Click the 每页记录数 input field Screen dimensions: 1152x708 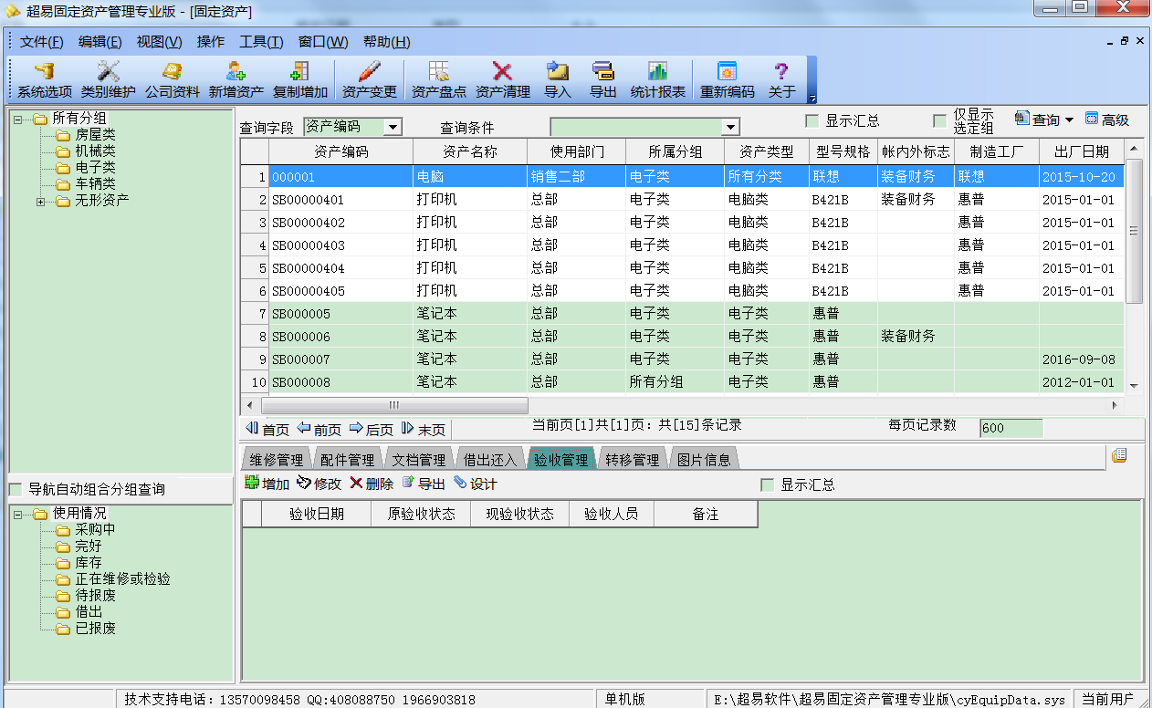1011,429
